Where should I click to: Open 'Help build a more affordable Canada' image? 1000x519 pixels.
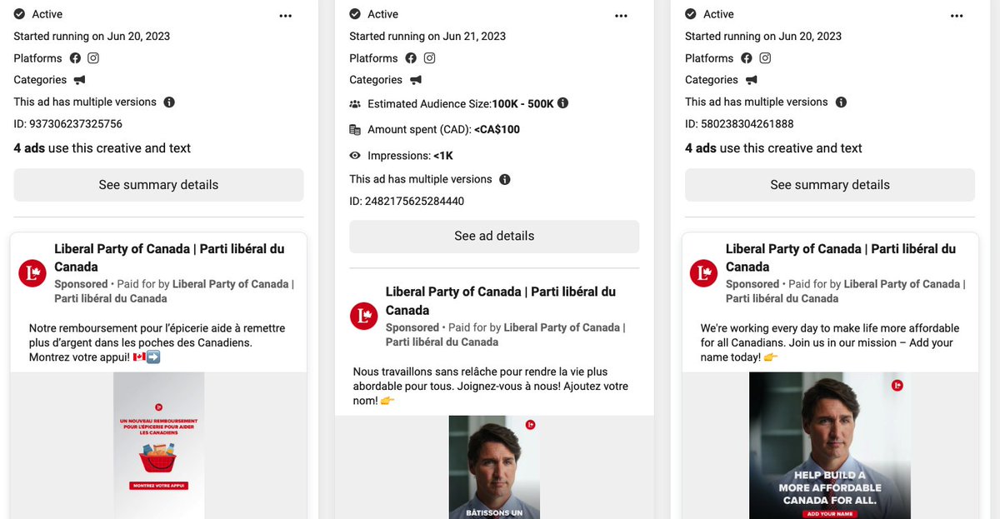(830, 445)
